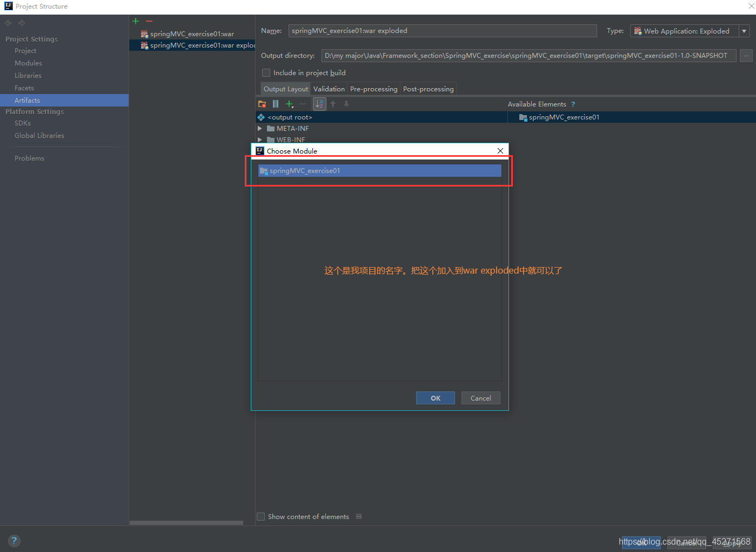Image resolution: width=756 pixels, height=552 pixels.
Task: Open Global Libraries settings
Action: [39, 135]
